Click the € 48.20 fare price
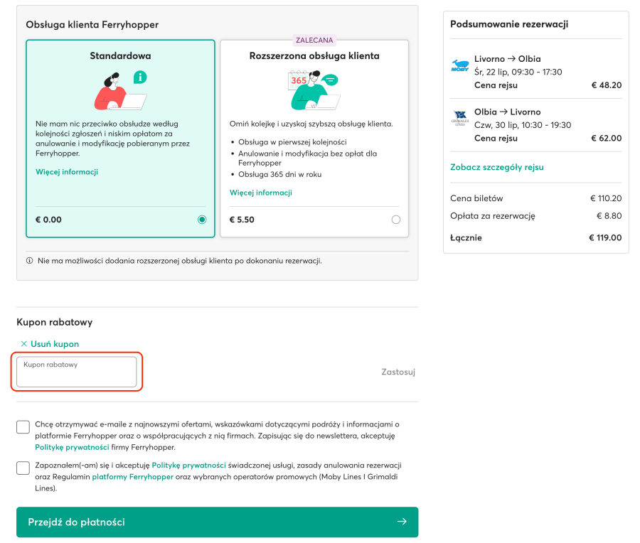This screenshot has width=640, height=543. tap(607, 85)
